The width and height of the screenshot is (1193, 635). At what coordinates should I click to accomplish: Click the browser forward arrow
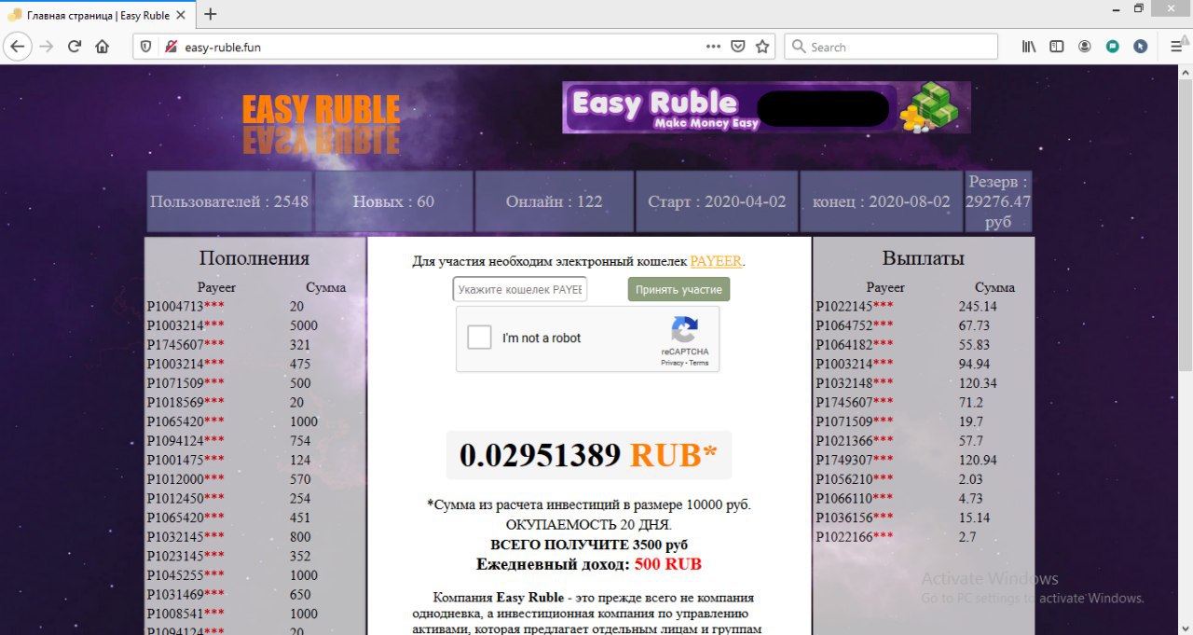click(47, 47)
